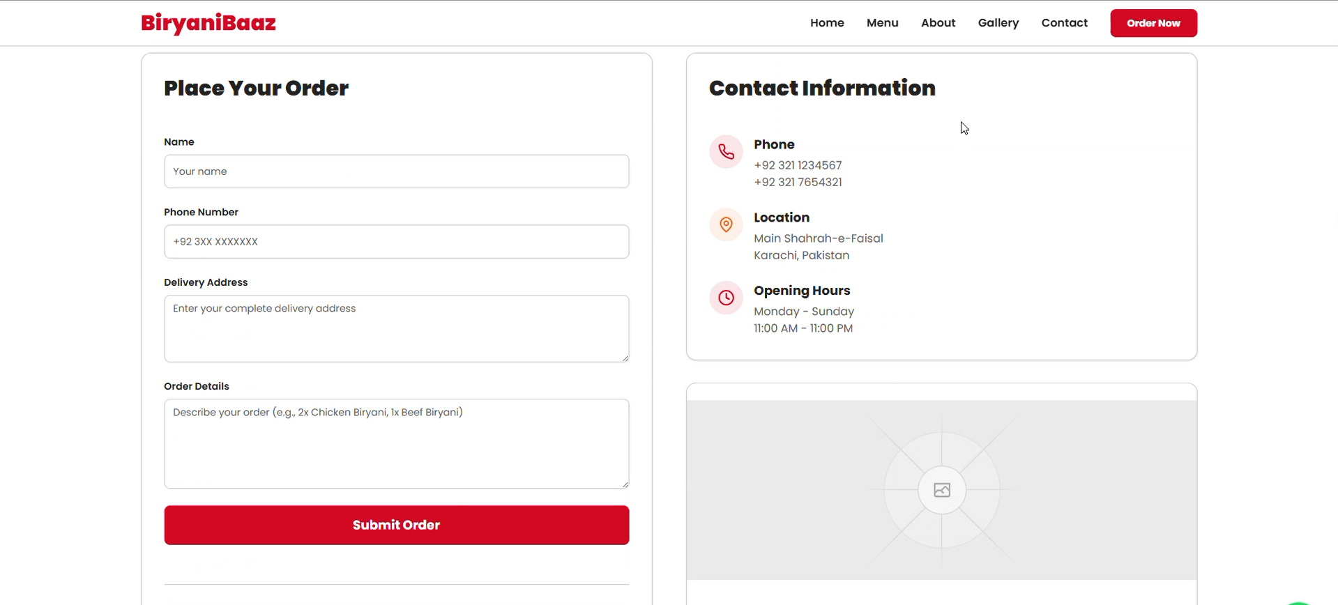This screenshot has height=605, width=1338.
Task: Submit the order with Submit Order
Action: (396, 525)
